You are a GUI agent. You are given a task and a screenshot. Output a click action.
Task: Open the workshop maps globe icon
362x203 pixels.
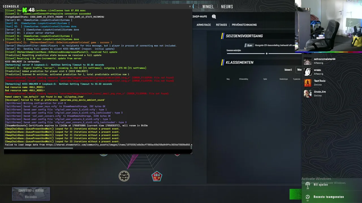[214, 17]
